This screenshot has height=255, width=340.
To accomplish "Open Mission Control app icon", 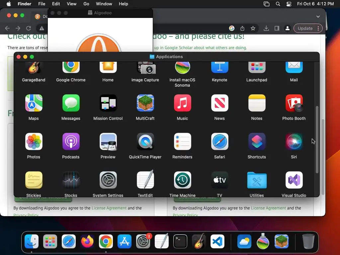I will [x=108, y=103].
